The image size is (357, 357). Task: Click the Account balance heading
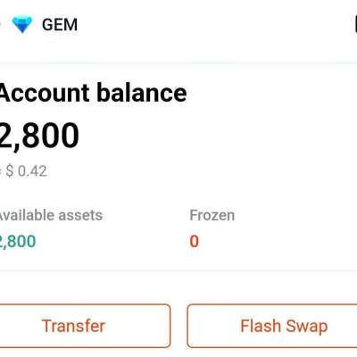(x=93, y=93)
